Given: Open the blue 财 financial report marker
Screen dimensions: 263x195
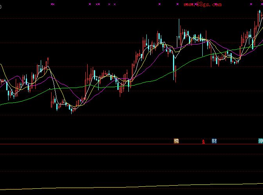Looking at the screenshot, I should tap(214, 141).
